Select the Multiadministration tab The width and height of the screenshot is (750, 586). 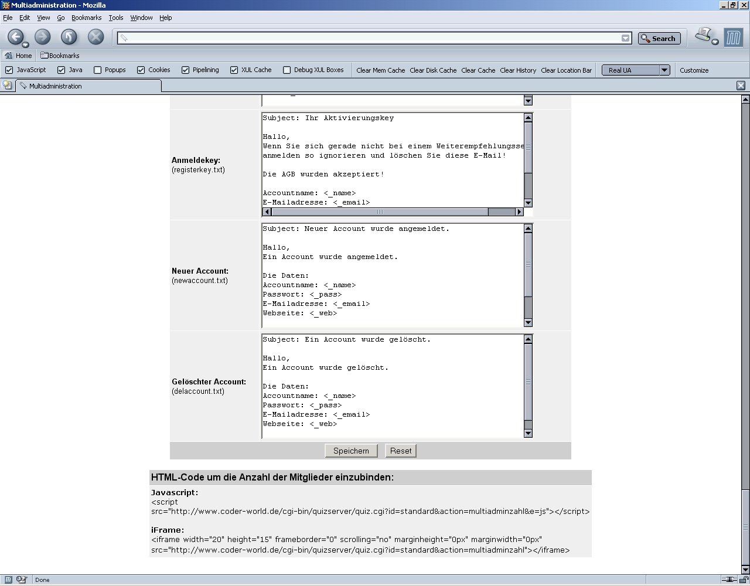[88, 86]
